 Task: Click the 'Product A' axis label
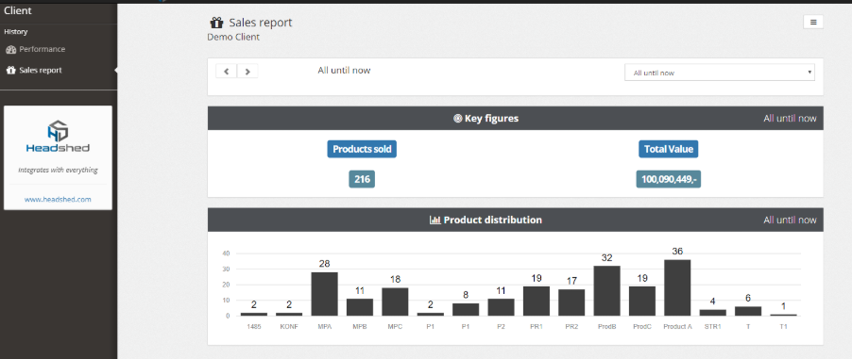pyautogui.click(x=677, y=327)
